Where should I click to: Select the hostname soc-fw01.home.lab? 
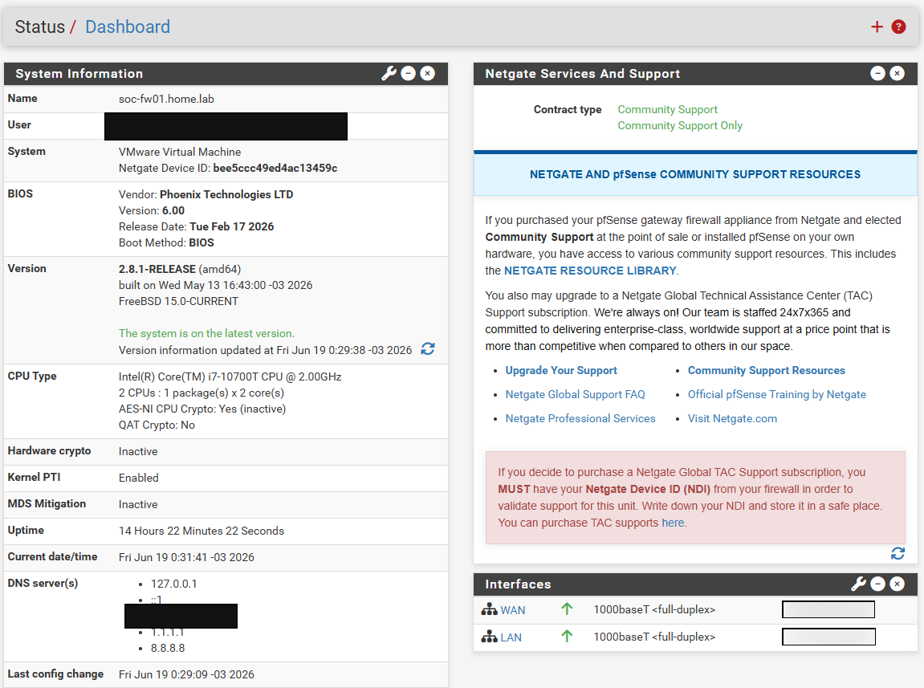coord(166,99)
